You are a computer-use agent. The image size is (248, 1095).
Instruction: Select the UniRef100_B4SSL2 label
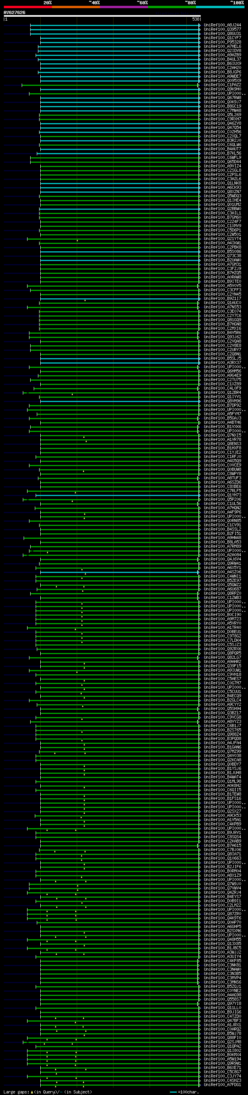tap(222, 529)
